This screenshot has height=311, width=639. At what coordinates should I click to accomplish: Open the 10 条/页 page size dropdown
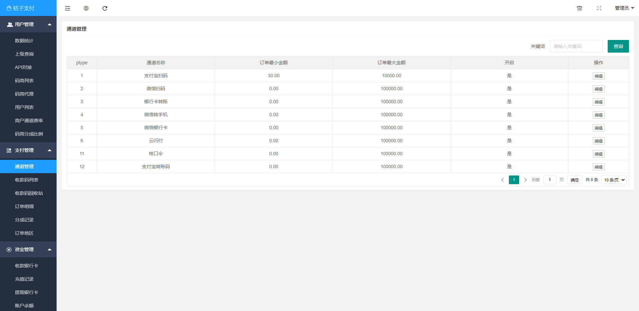pos(614,180)
